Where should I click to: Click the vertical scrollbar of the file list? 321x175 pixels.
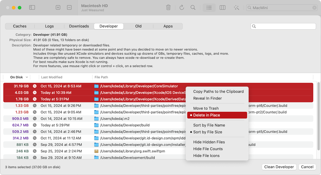pyautogui.click(x=319, y=118)
